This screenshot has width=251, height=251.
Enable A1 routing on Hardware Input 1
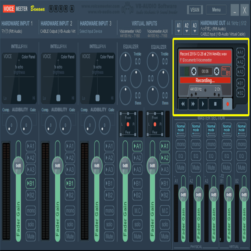[30, 146]
